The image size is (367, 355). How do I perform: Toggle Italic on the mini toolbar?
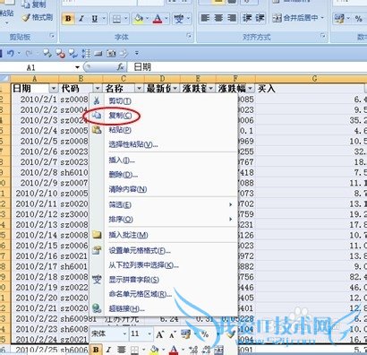(x=108, y=350)
